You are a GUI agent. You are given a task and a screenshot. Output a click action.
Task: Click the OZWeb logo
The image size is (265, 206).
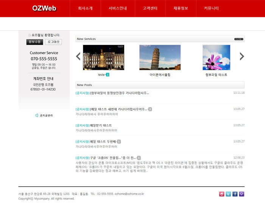[x=44, y=8]
